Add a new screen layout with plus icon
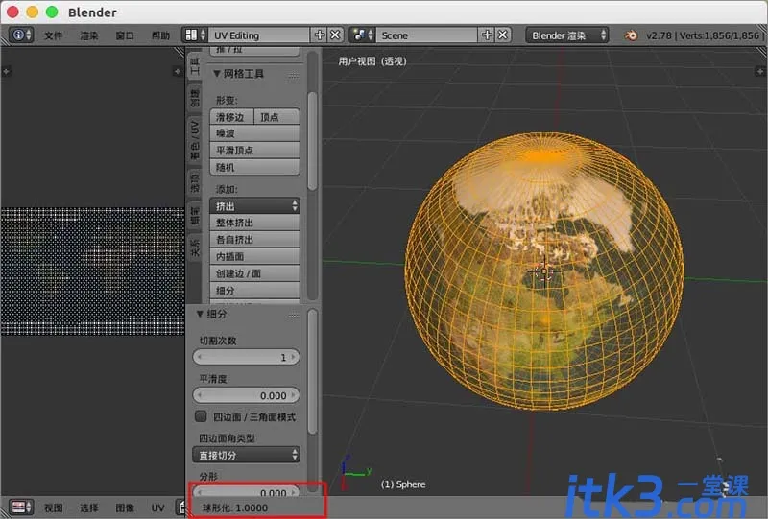 [320, 35]
